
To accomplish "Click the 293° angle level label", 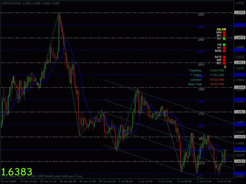I will click(201, 15).
